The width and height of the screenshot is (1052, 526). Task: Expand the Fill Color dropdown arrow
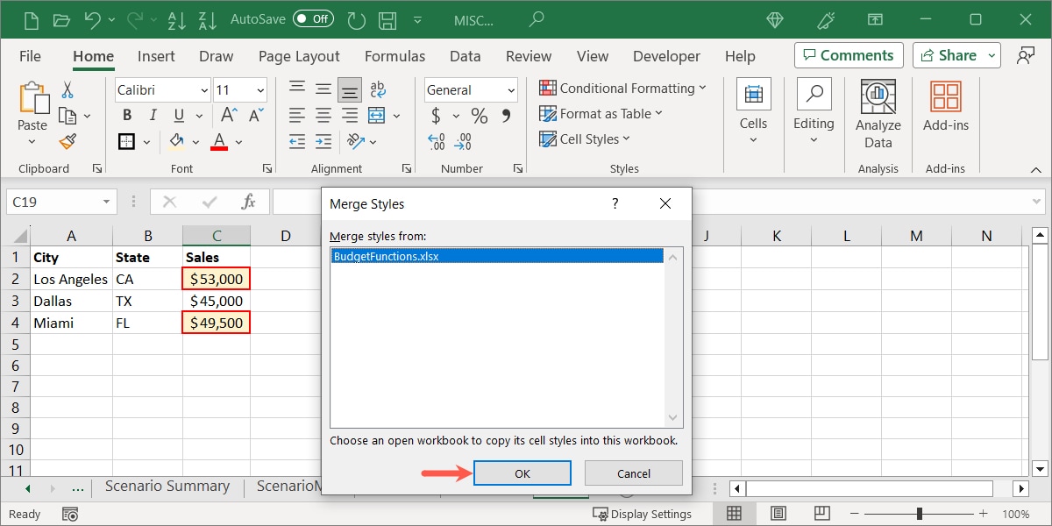coord(195,141)
